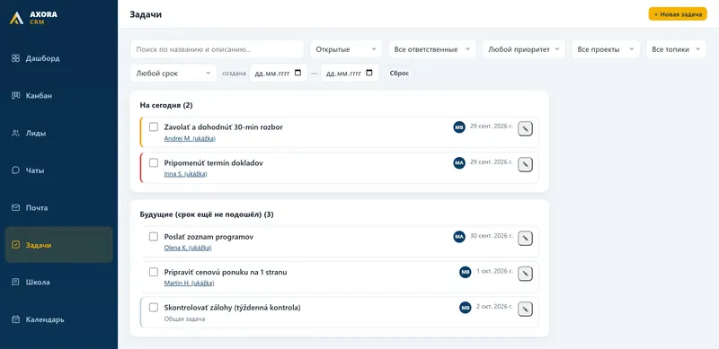
Task: Focus the search by name and description field
Action: (x=217, y=49)
